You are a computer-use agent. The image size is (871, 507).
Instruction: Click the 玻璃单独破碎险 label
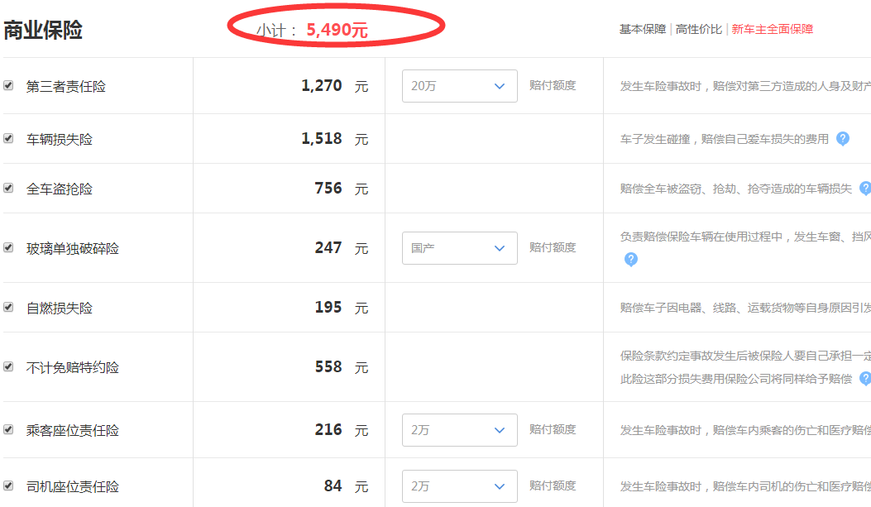pos(73,249)
